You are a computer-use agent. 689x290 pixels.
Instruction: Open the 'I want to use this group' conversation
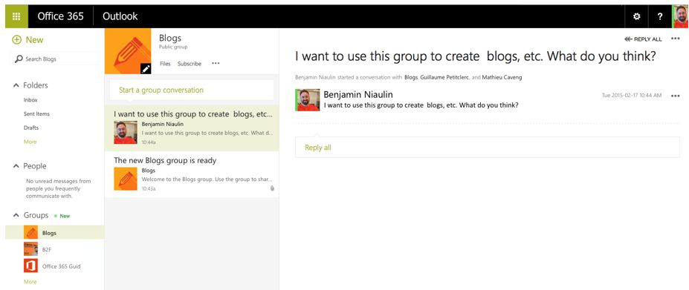click(192, 128)
